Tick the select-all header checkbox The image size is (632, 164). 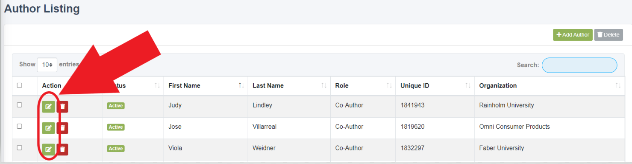click(19, 85)
